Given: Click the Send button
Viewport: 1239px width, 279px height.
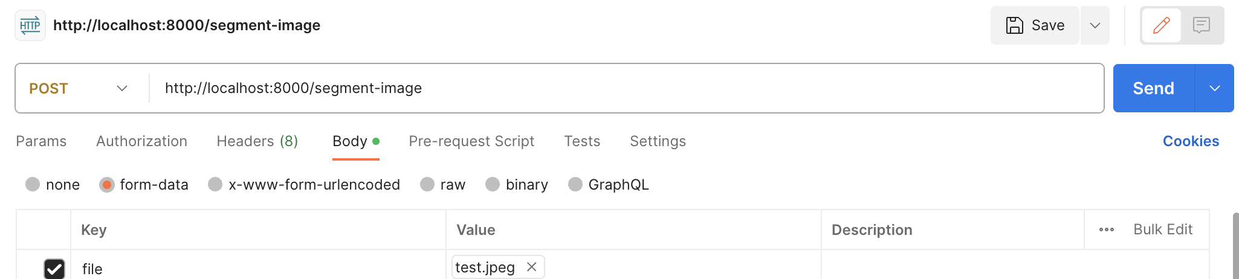Looking at the screenshot, I should (x=1153, y=88).
